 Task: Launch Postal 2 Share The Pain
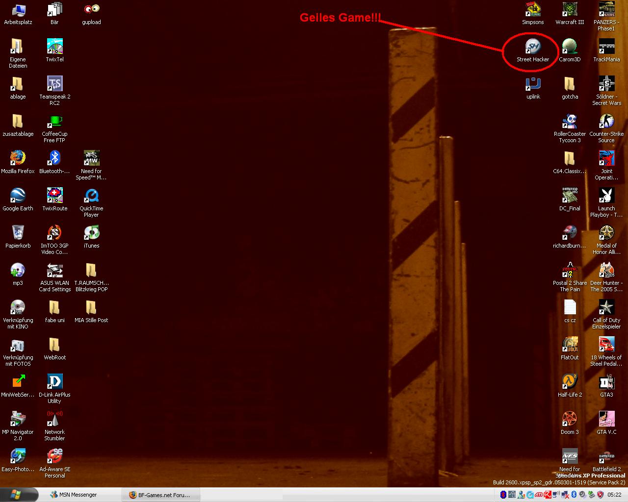point(570,277)
